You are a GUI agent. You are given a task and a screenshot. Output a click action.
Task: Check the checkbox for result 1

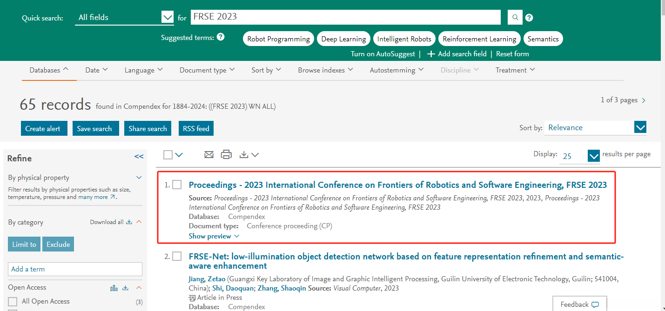[x=177, y=185]
